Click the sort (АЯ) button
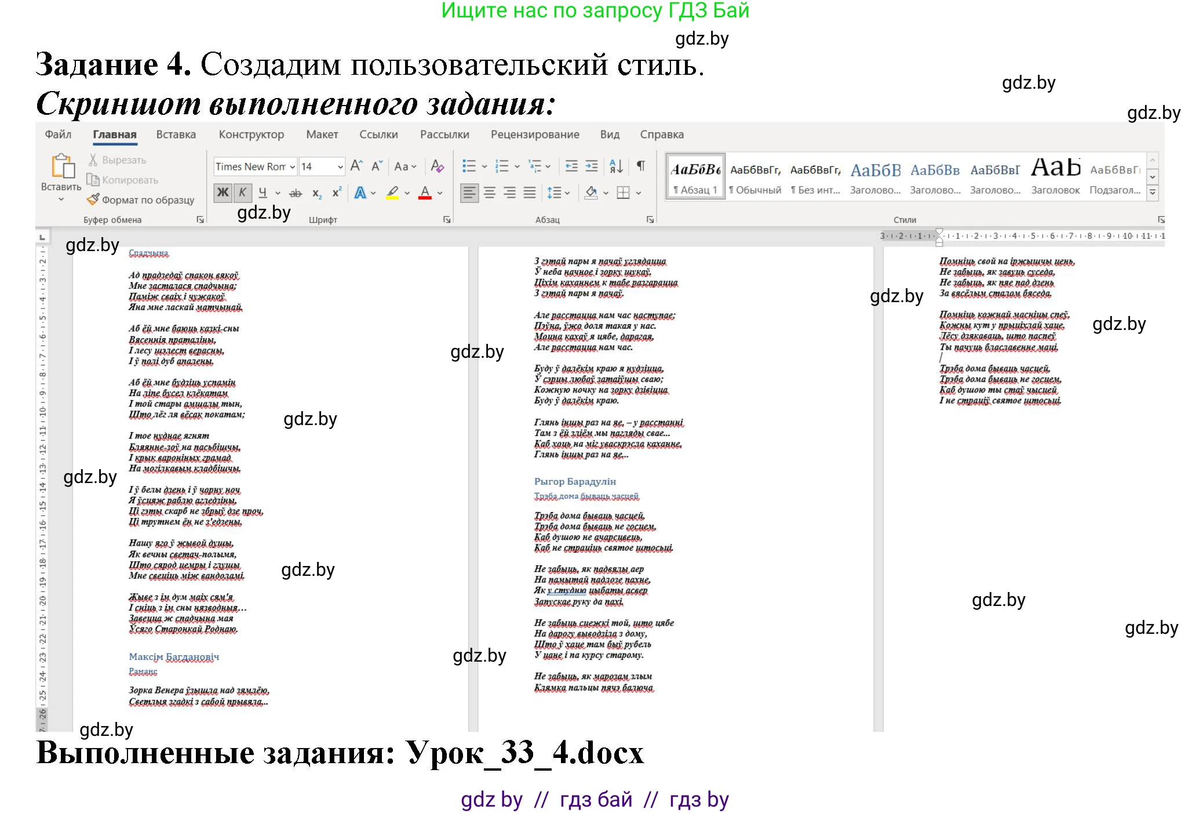The width and height of the screenshot is (1192, 813). click(x=615, y=166)
